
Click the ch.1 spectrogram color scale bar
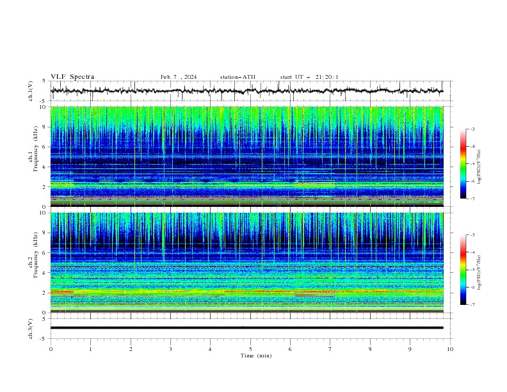(x=463, y=164)
